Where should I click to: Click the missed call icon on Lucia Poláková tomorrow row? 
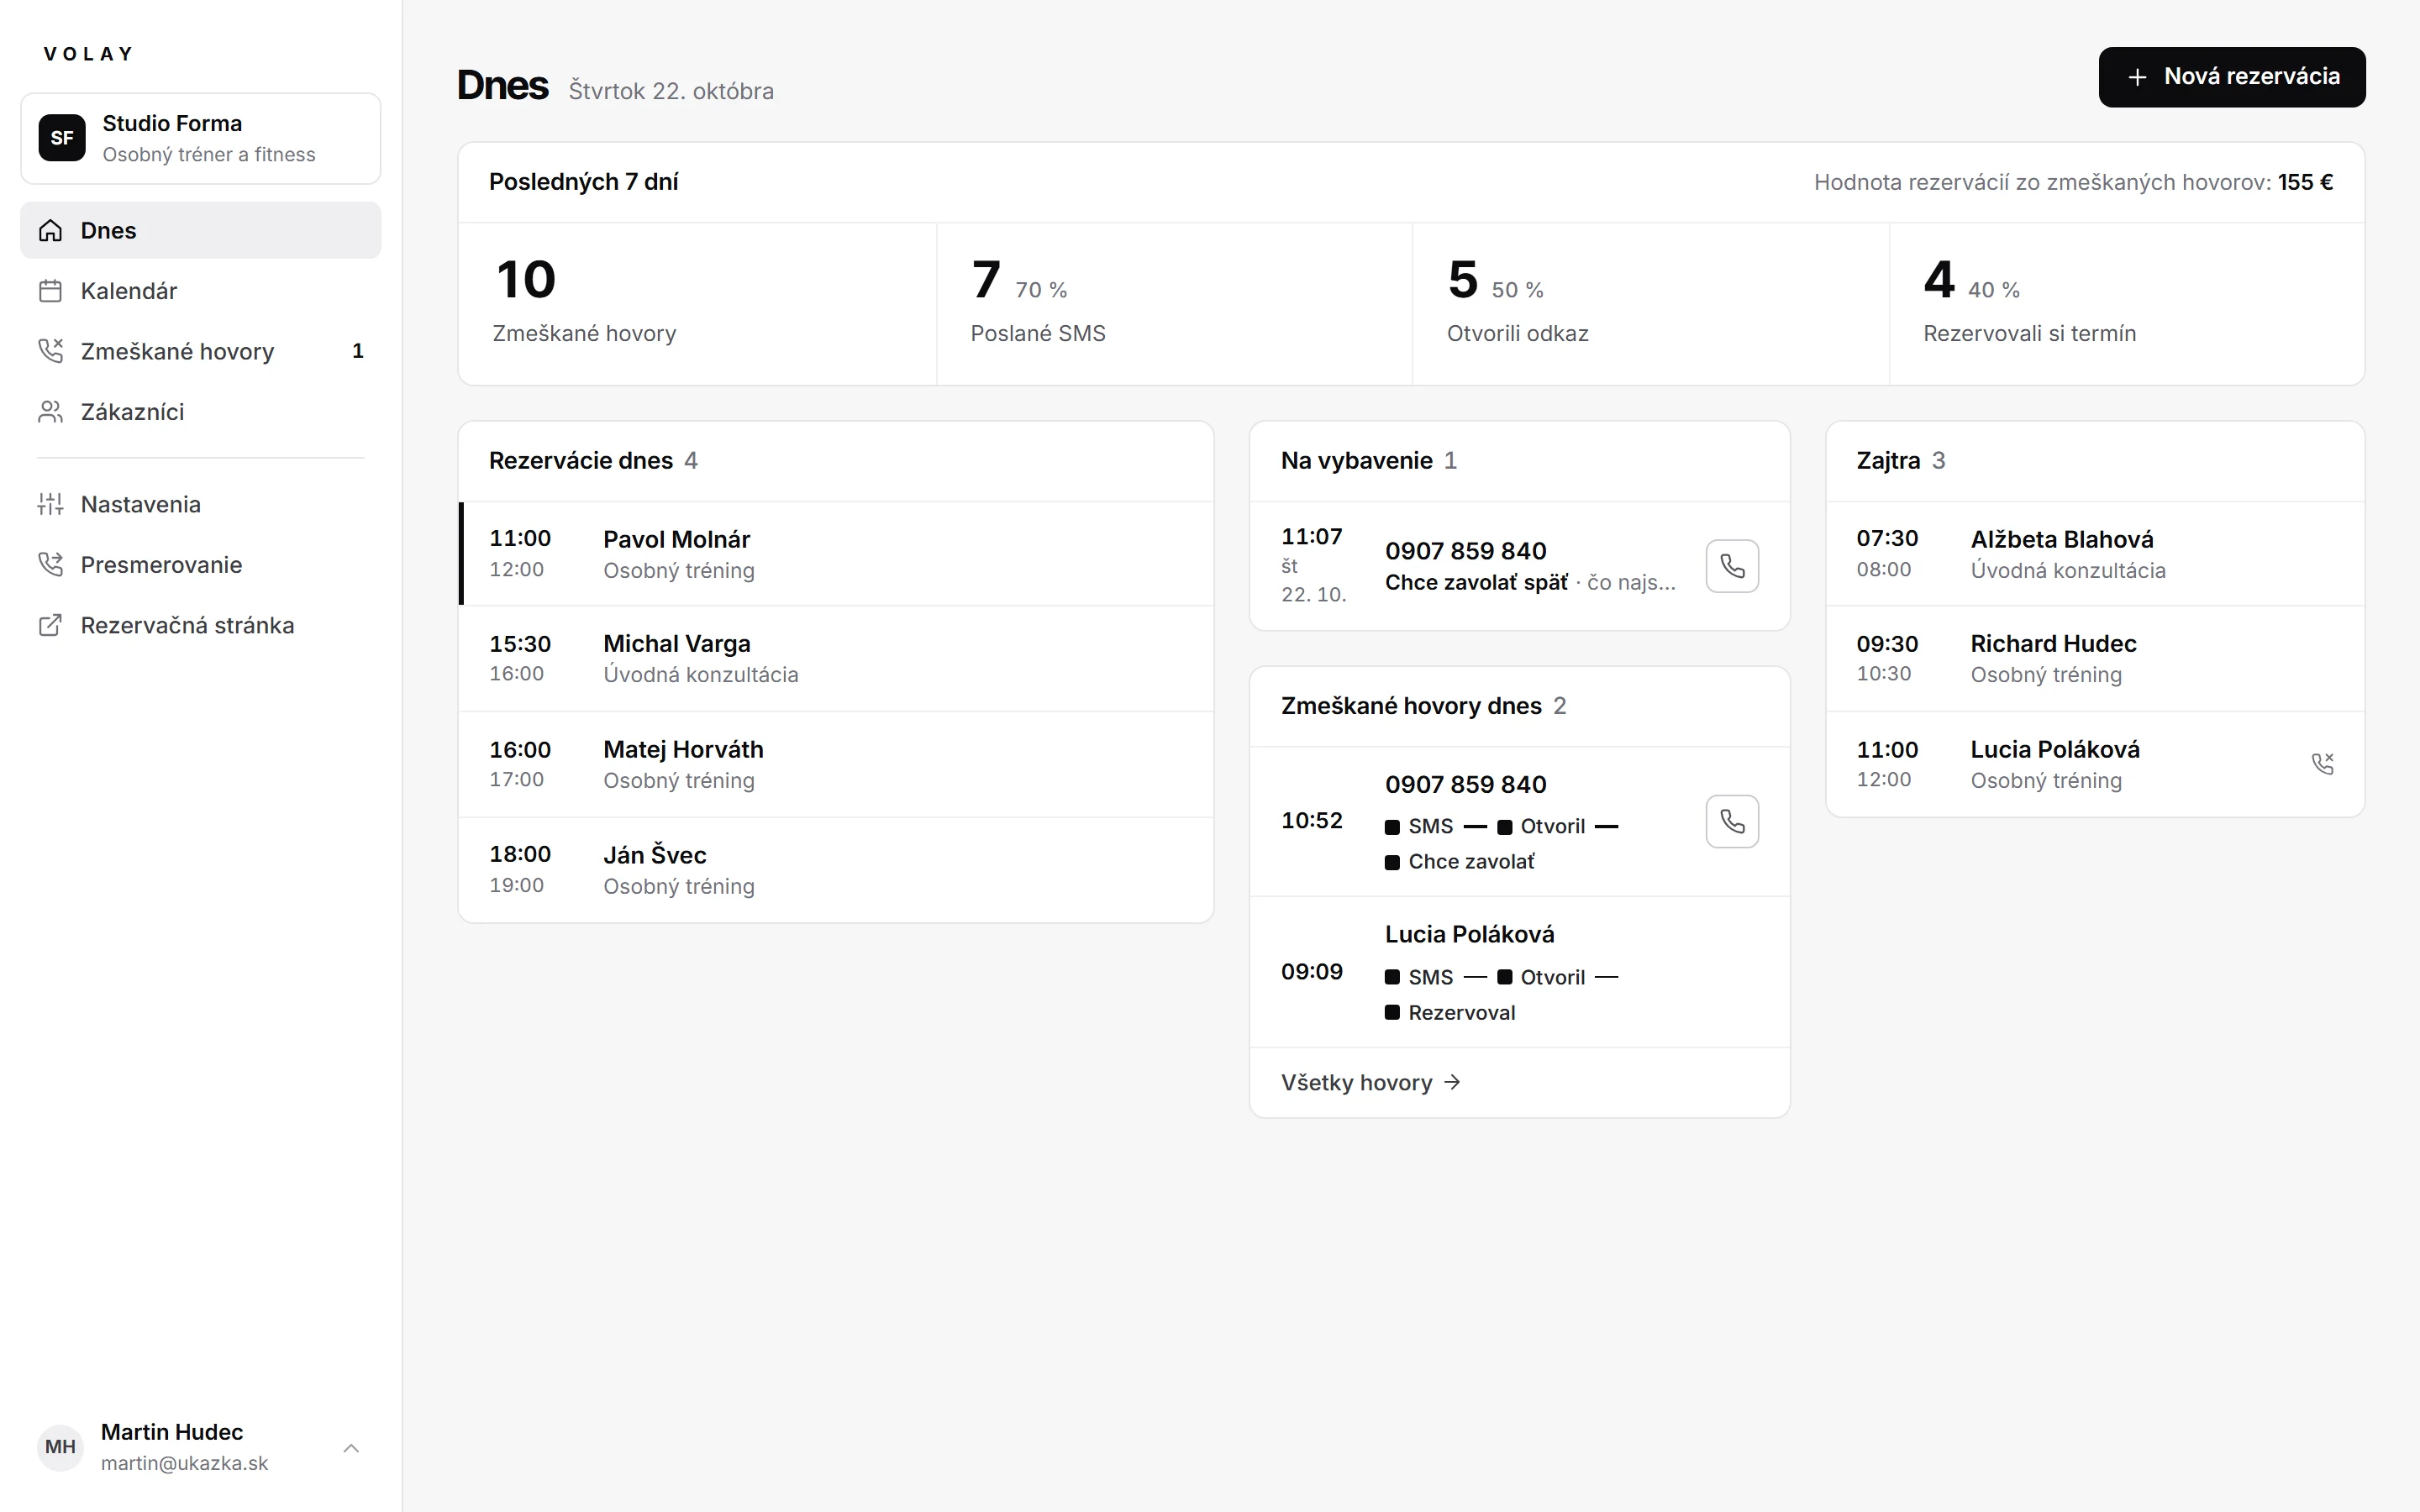2322,764
